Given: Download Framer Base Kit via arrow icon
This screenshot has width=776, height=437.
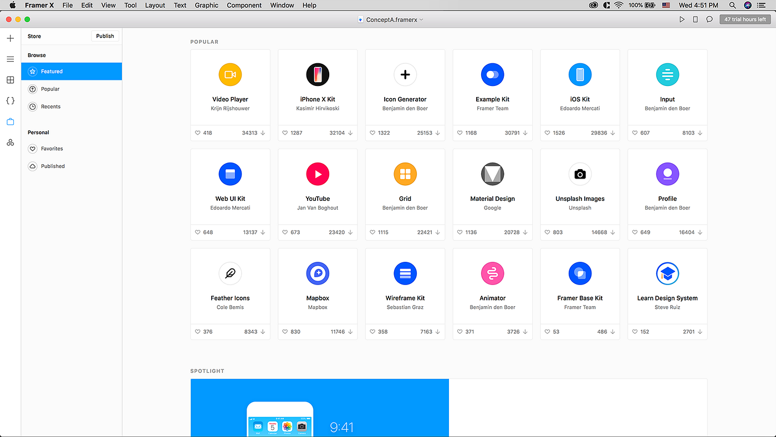Looking at the screenshot, I should point(612,332).
